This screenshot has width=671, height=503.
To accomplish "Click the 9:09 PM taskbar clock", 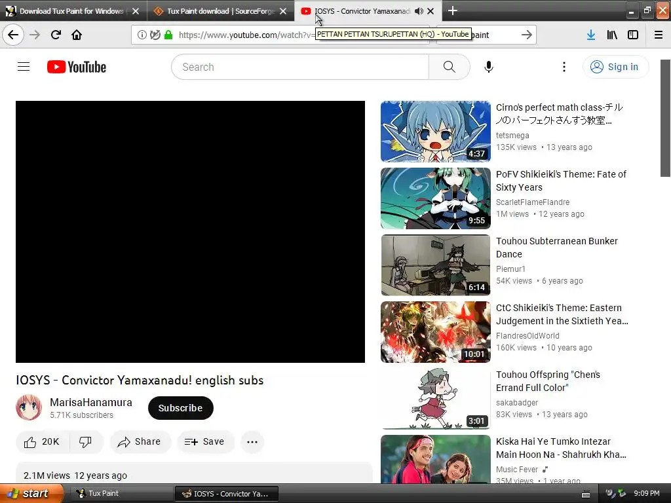I will pyautogui.click(x=647, y=494).
